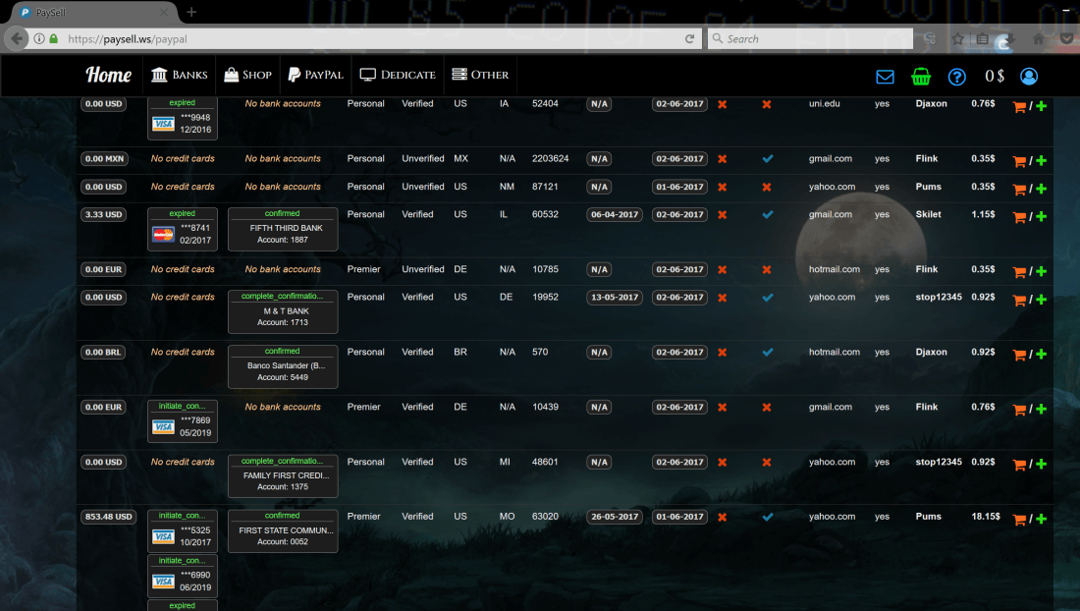Open a new browser tab with plus button

191,12
